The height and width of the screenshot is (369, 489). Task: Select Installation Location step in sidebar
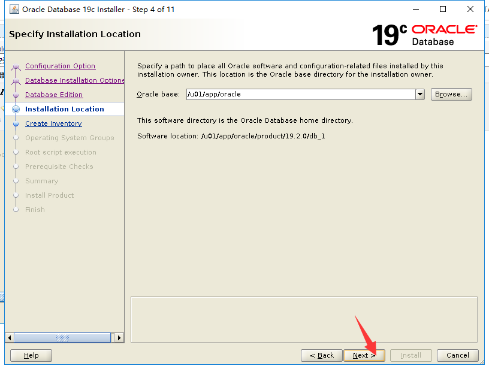[65, 109]
